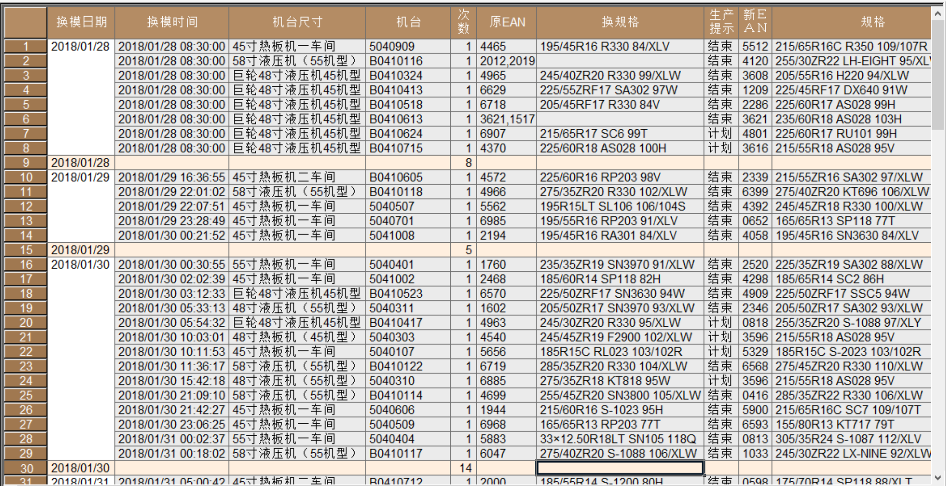Screen dimensions: 946x486
Task: Click the empty selected cell in row 30
Action: pos(620,468)
